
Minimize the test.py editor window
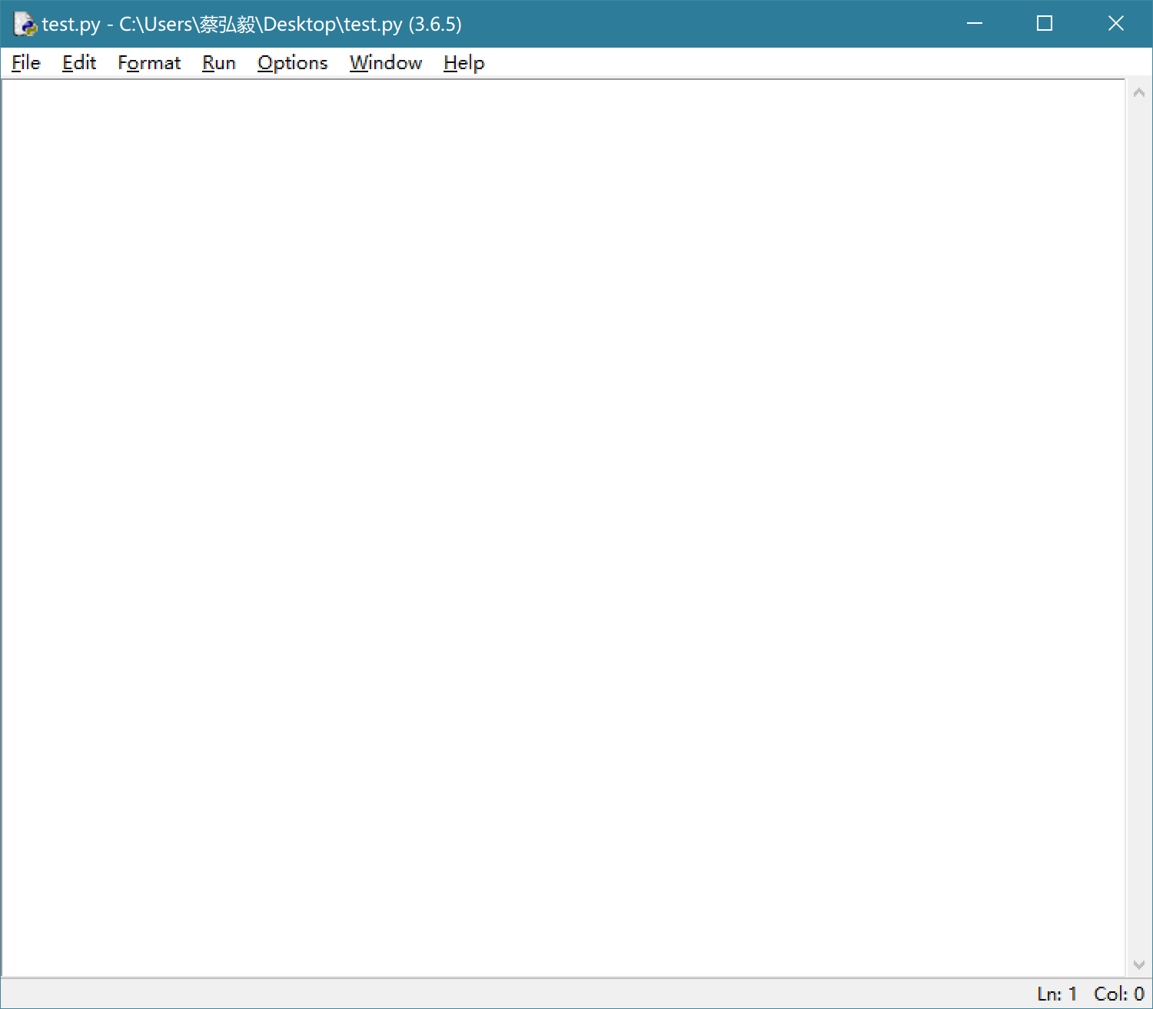(x=975, y=24)
